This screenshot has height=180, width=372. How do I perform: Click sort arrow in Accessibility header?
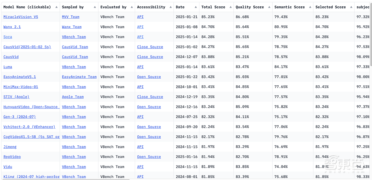tap(170, 7)
